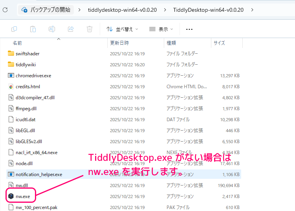Image resolution: width=295 pixels, height=211 pixels.
Task: Click the 2025/10/22 16:20 date cell
Action: pos(127,65)
